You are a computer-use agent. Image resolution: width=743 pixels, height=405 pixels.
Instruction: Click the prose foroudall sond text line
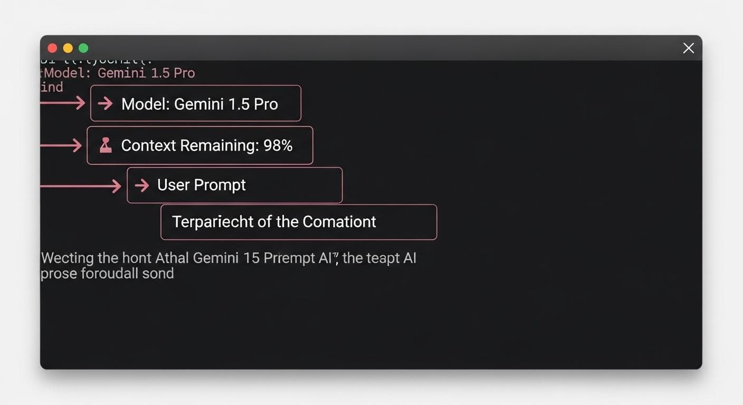107,273
